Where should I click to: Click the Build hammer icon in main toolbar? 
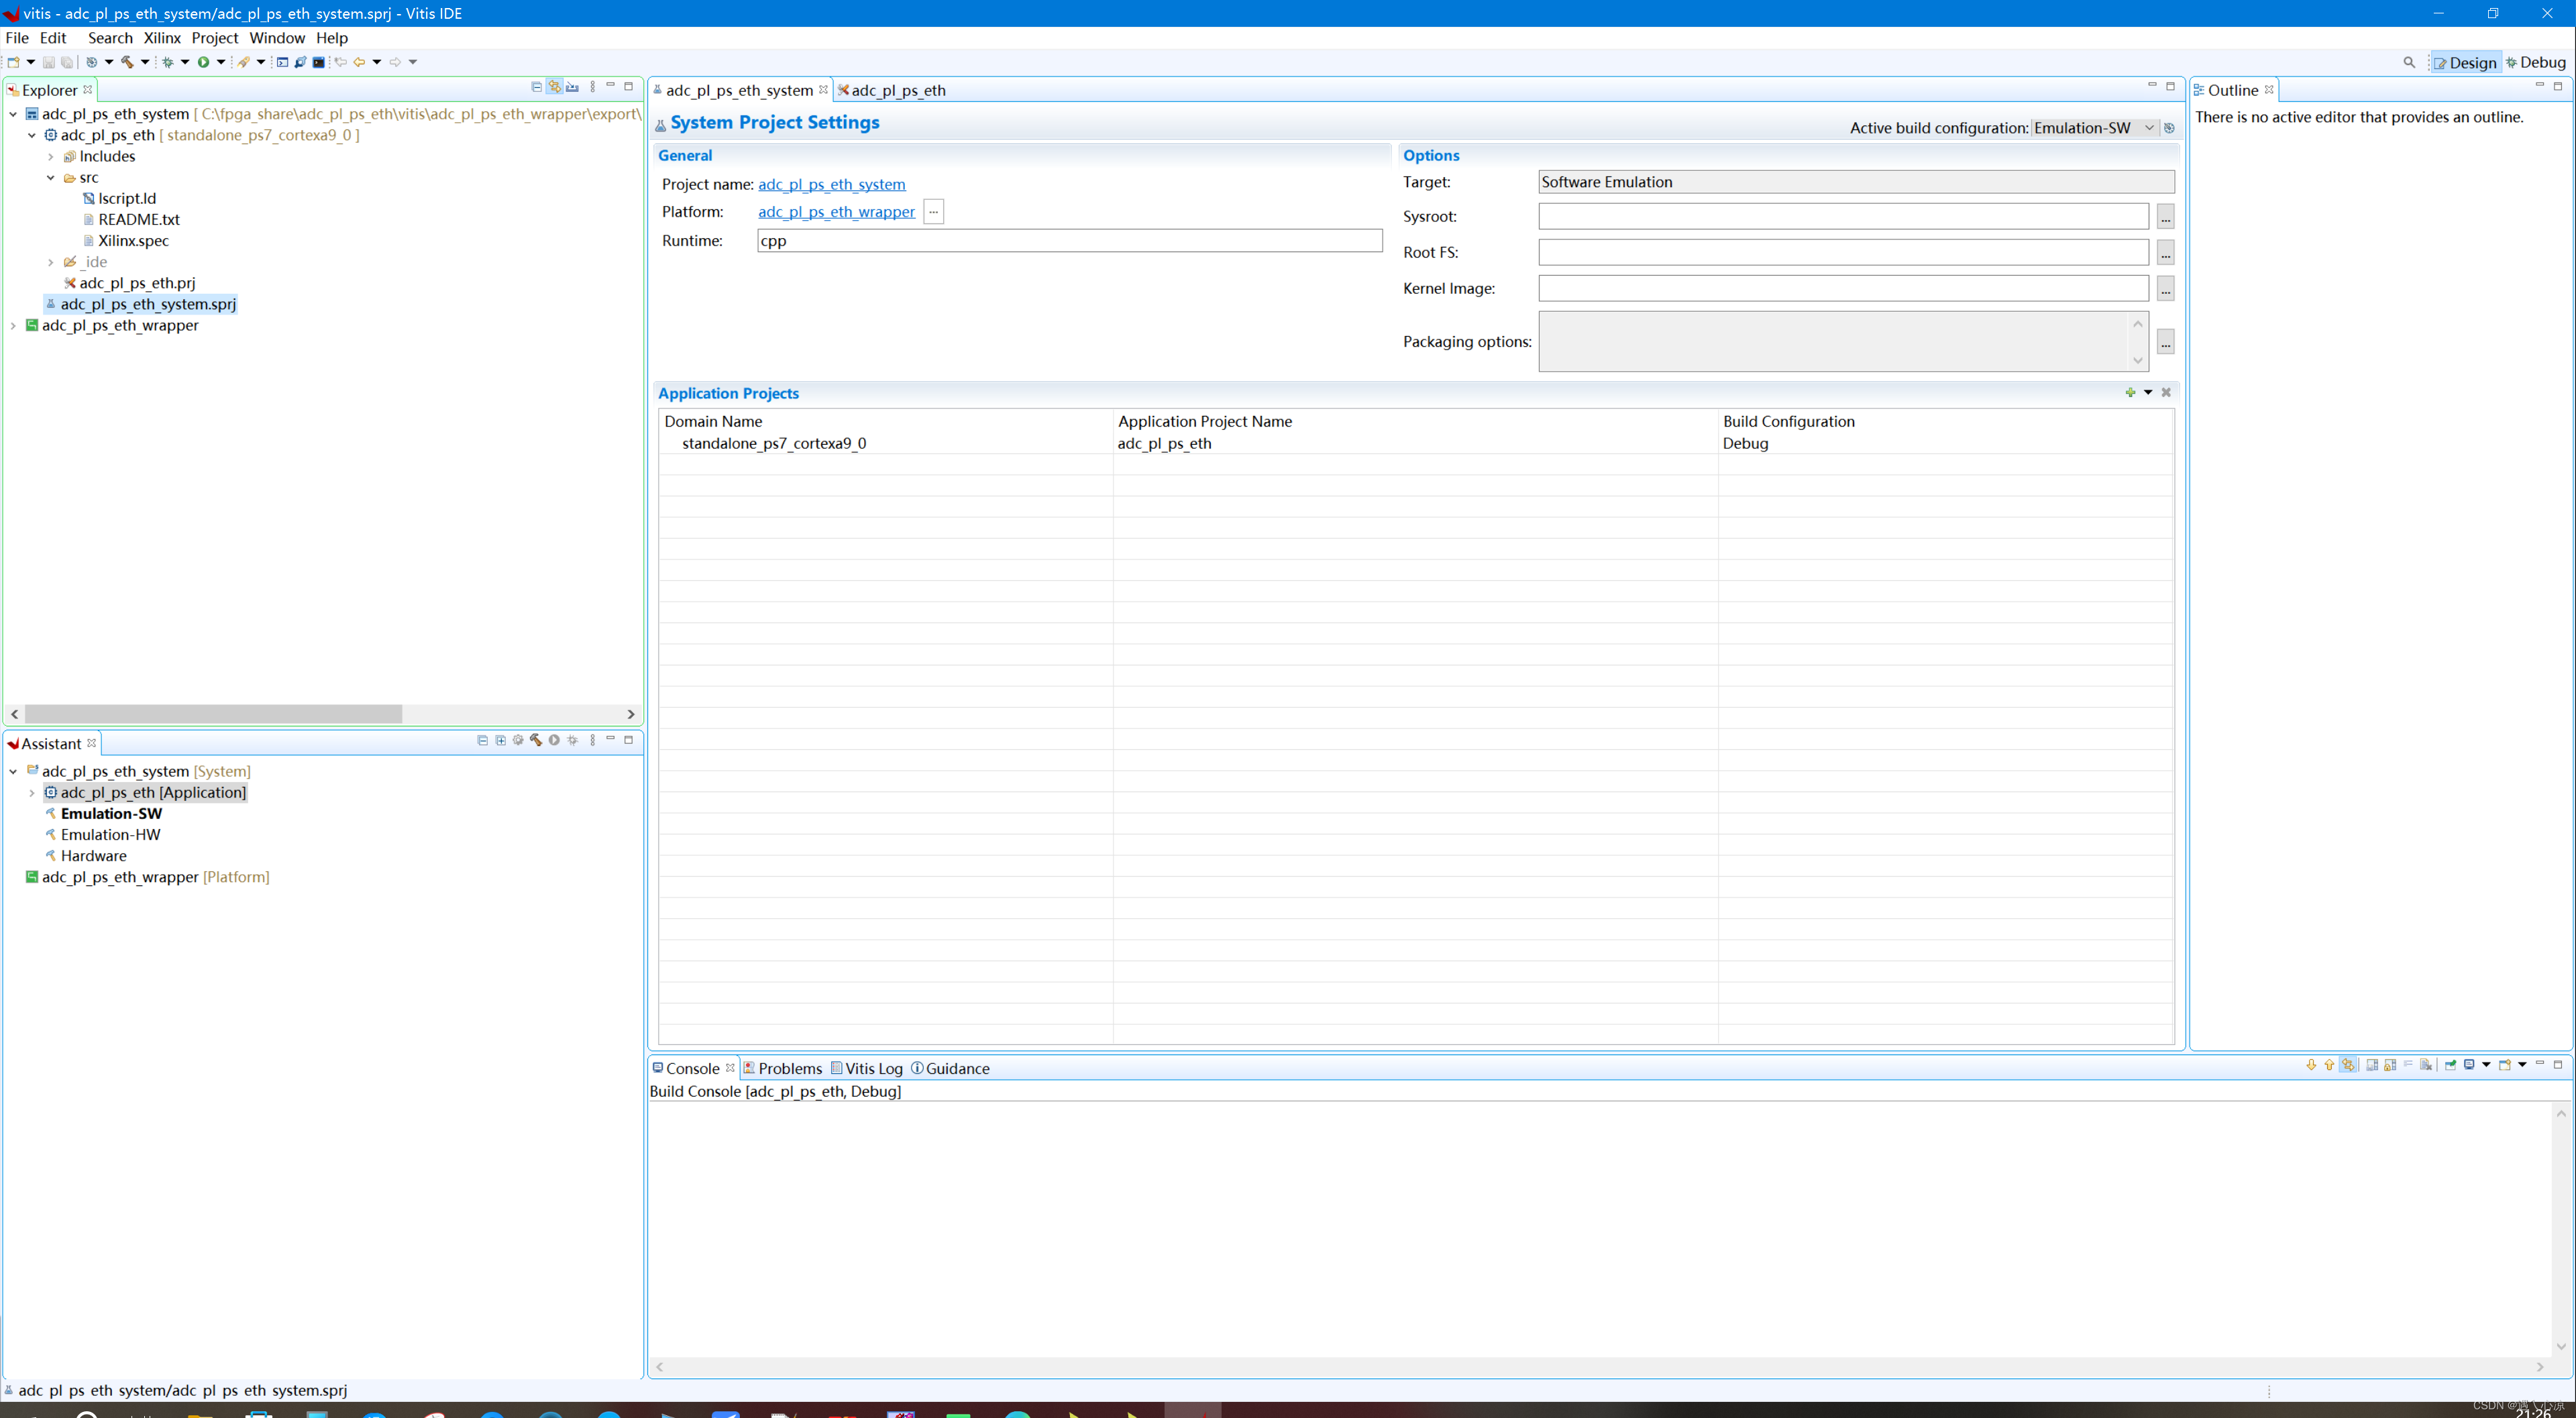tap(127, 62)
